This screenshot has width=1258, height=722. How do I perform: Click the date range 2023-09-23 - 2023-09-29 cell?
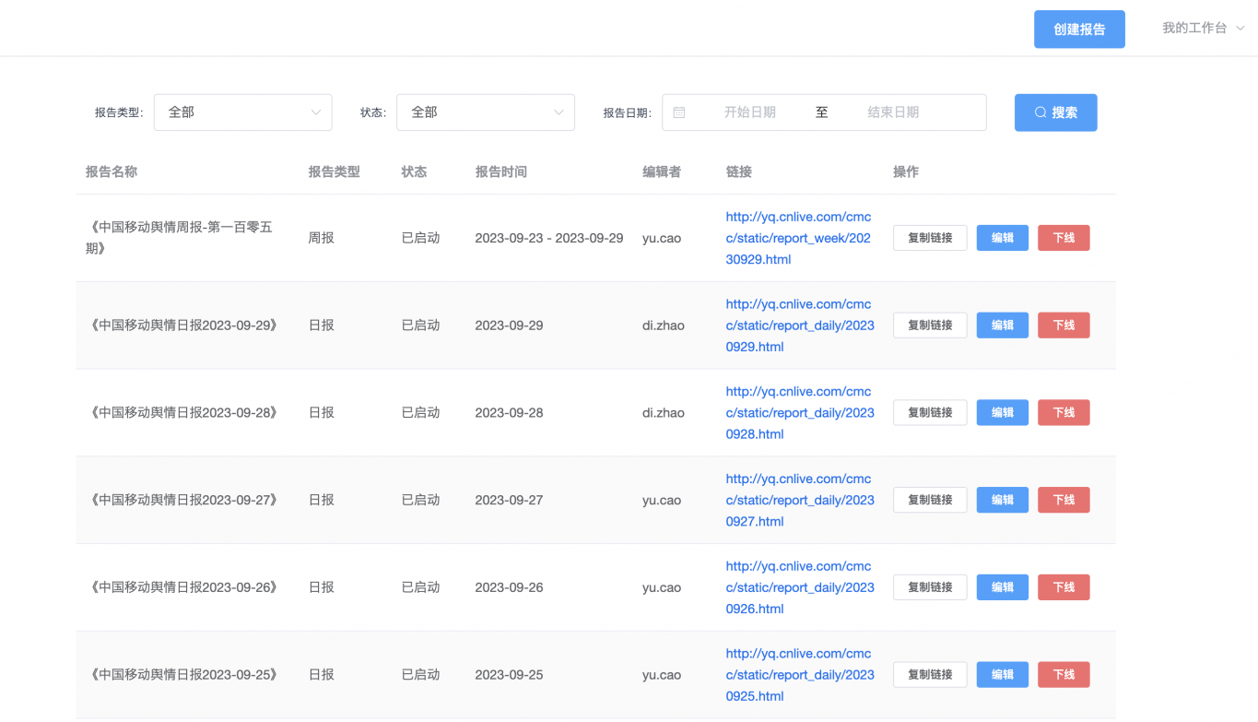[x=549, y=238]
